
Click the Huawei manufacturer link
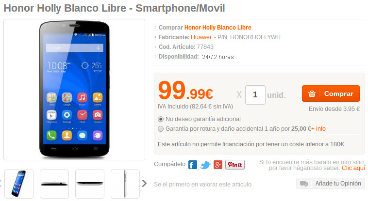[201, 37]
